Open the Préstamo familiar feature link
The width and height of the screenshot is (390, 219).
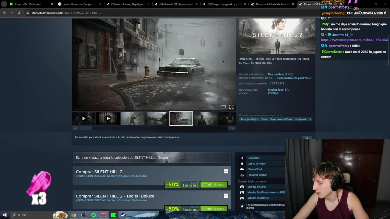pos(257,175)
